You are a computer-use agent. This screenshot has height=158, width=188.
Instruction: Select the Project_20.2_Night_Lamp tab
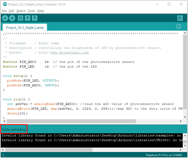(x=25, y=28)
